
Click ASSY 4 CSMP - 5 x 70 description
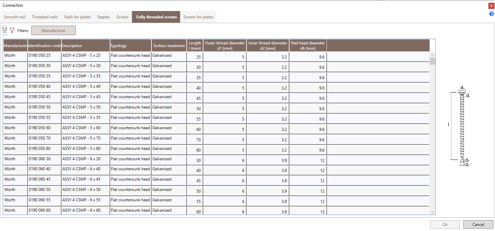(81, 138)
